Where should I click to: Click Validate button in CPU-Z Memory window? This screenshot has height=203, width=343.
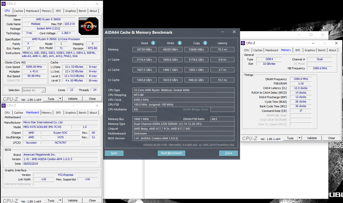point(312,138)
